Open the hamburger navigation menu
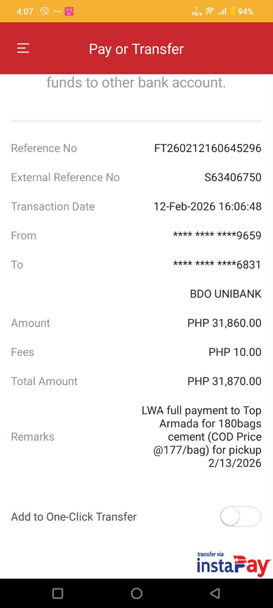The image size is (273, 608). pyautogui.click(x=23, y=48)
